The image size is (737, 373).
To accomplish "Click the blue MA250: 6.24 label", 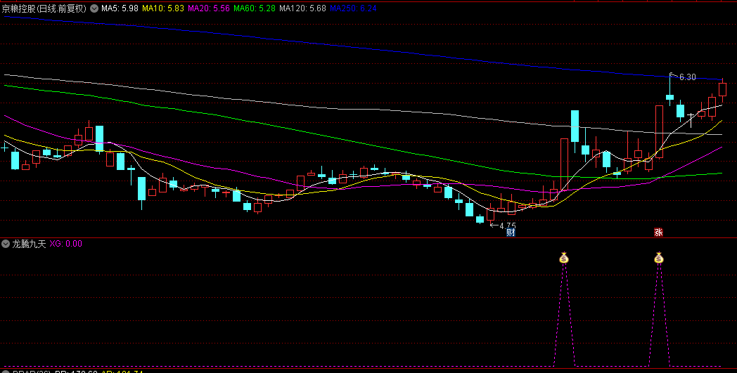I will 353,8.
